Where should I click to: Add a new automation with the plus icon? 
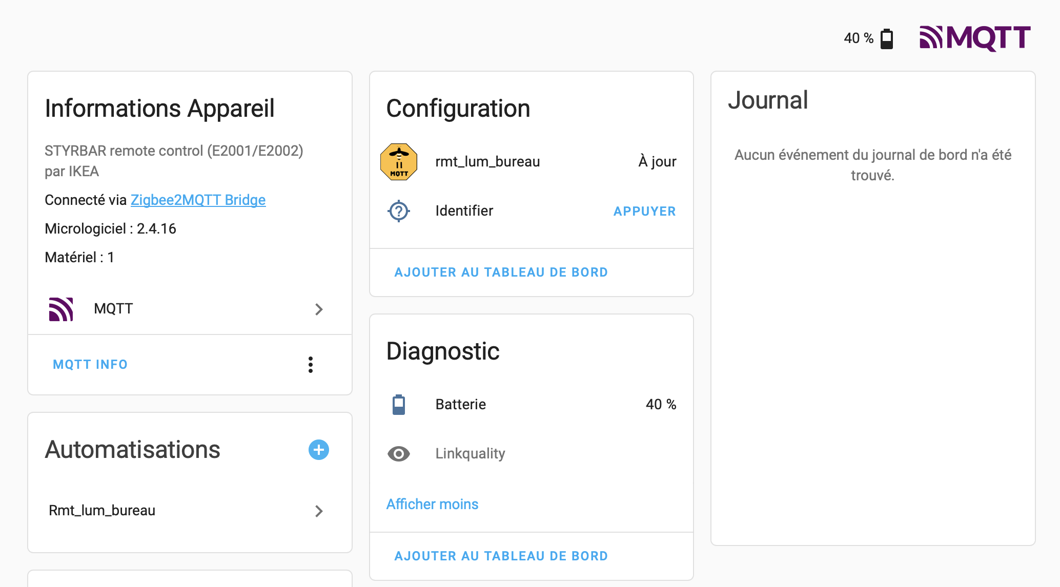click(319, 450)
